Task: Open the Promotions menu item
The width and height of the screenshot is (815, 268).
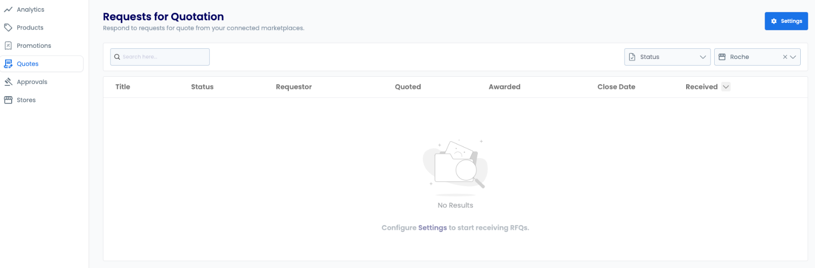Action: (x=34, y=46)
